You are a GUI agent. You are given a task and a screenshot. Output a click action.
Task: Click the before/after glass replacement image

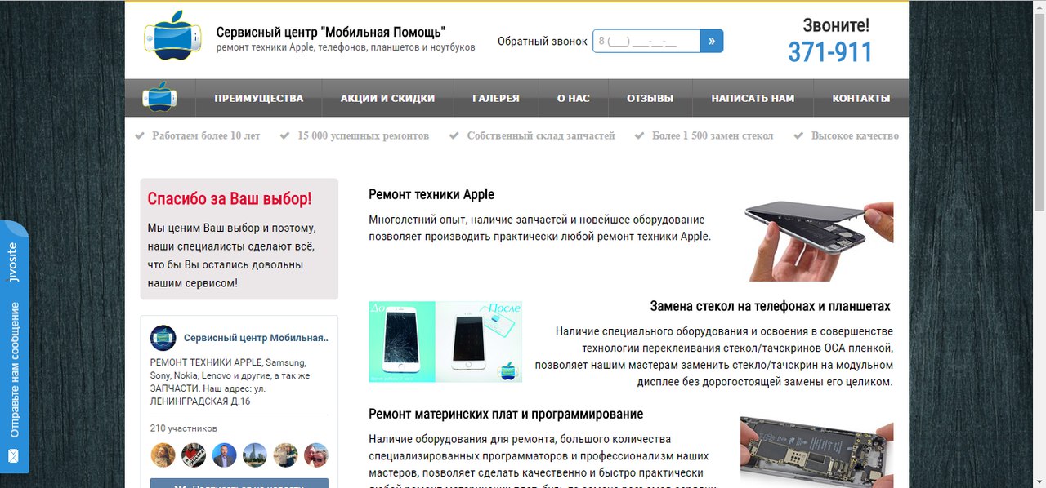445,341
